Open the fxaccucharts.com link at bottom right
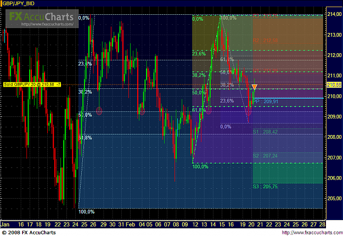This screenshot has width=343, height=236. point(312,233)
